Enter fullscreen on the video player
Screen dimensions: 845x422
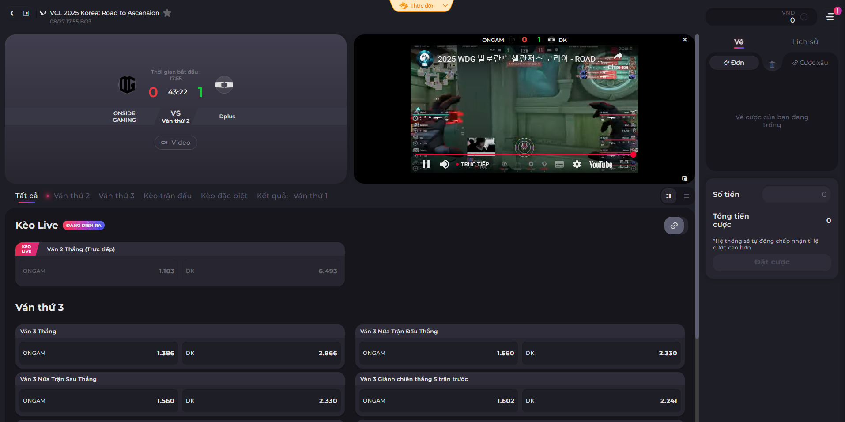624,164
